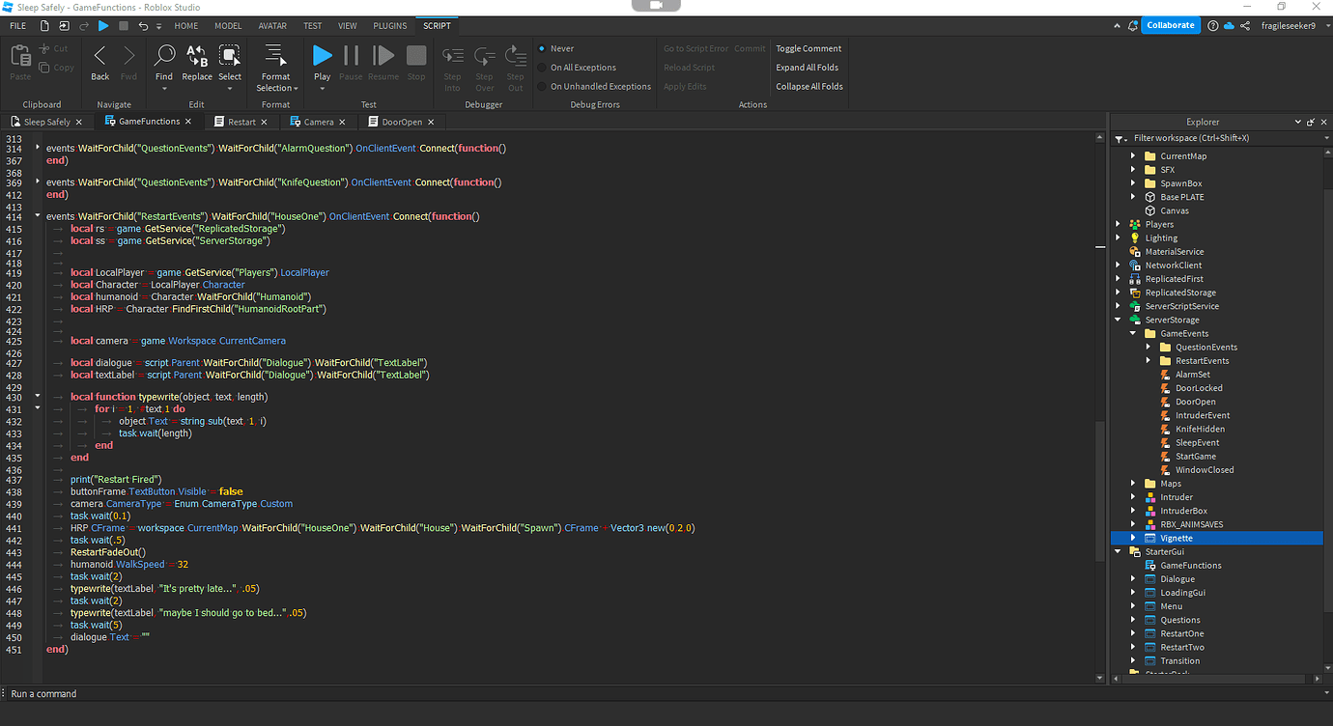Select the Find tool in Edit section
Screen dimensions: 1333x726
164,61
